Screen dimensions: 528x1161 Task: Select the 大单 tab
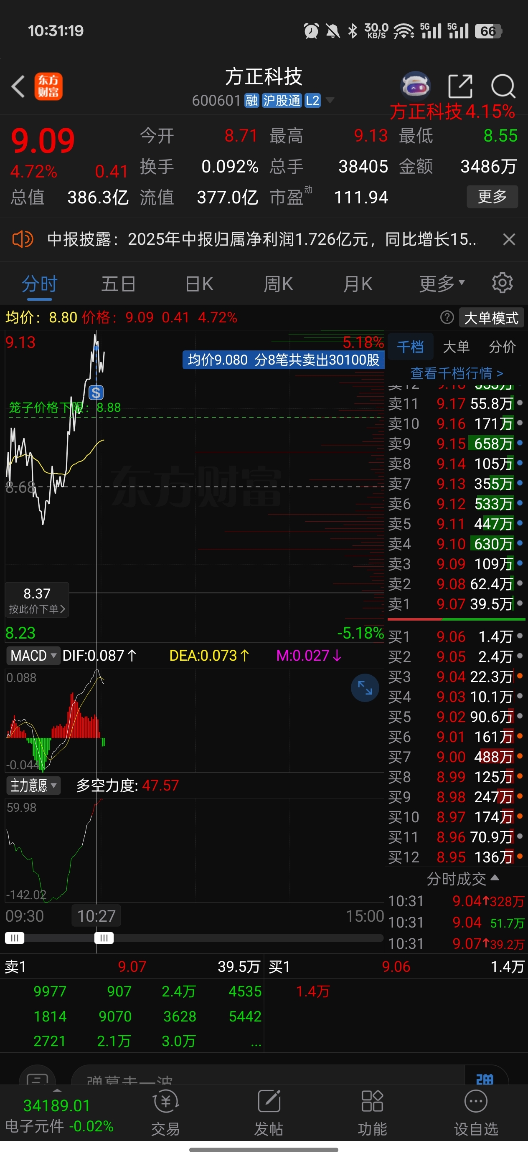click(456, 347)
